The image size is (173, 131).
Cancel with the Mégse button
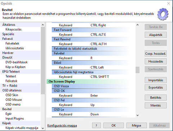[x=137, y=126]
